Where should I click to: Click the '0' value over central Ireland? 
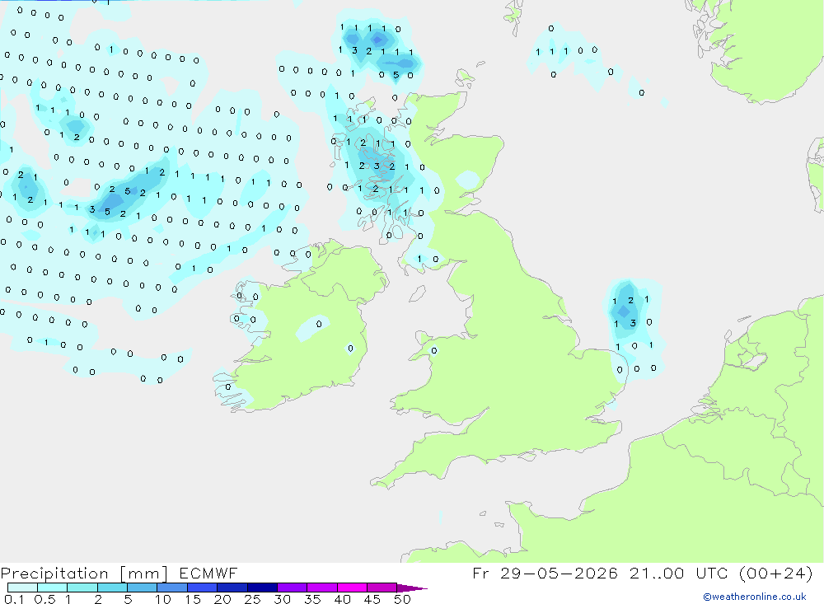[x=319, y=324]
